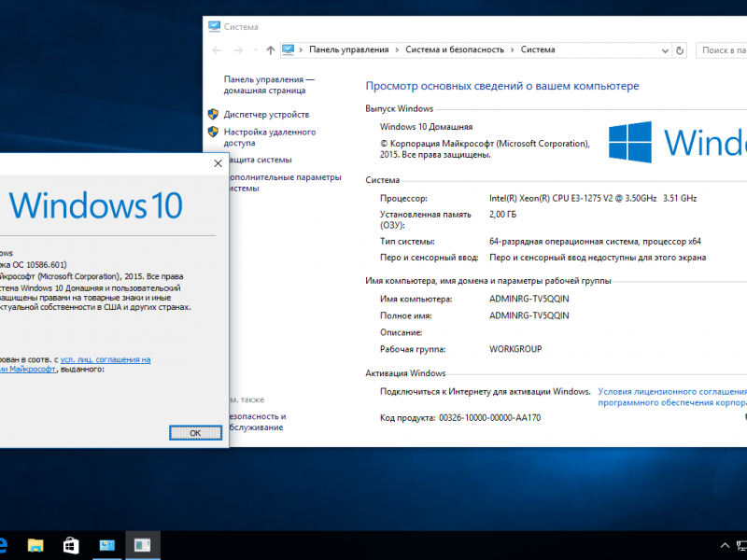Expand the address bar history dropdown
Screen dimensions: 747x560
click(x=665, y=50)
